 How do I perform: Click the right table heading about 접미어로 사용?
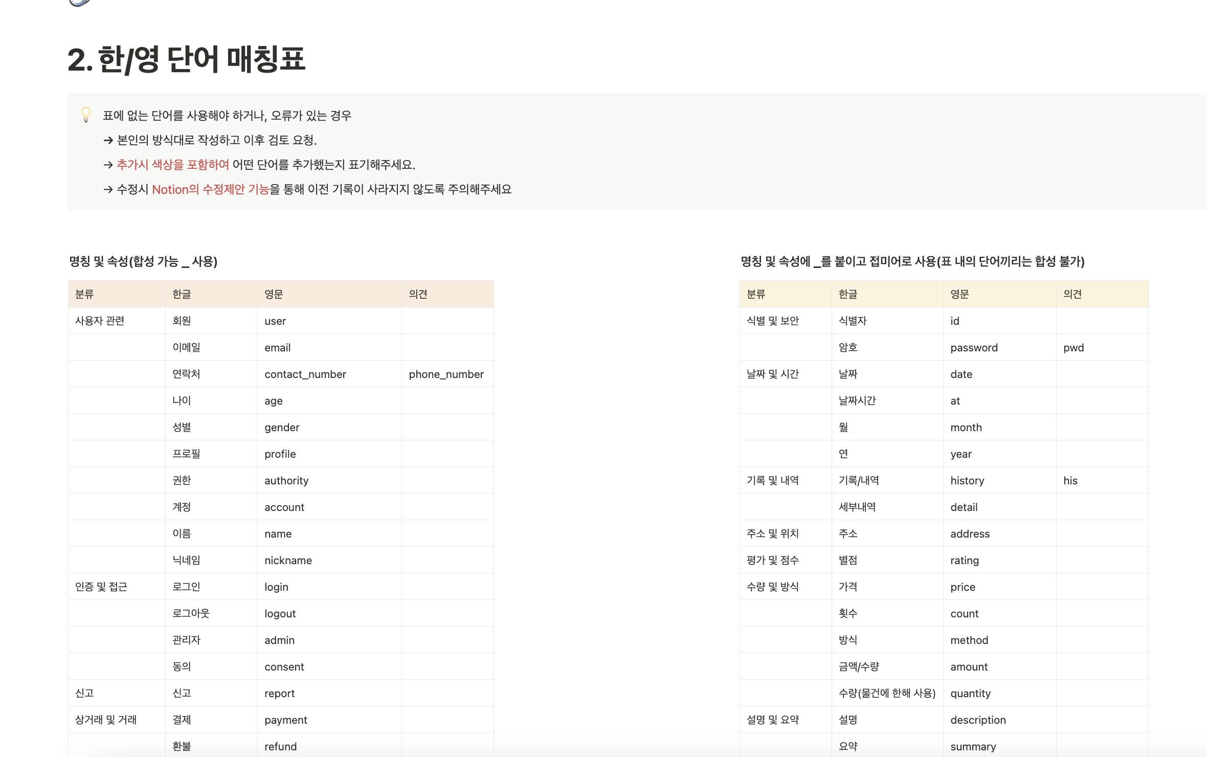click(912, 261)
